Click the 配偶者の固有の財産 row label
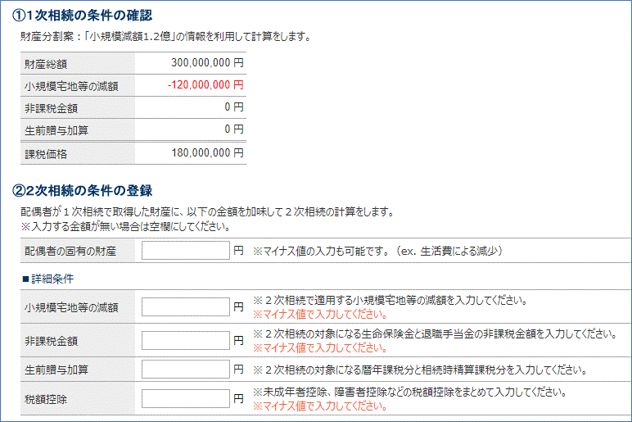Image resolution: width=632 pixels, height=422 pixels. click(70, 251)
